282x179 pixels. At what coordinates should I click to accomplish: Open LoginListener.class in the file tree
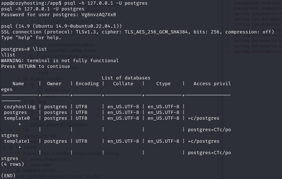69,45
